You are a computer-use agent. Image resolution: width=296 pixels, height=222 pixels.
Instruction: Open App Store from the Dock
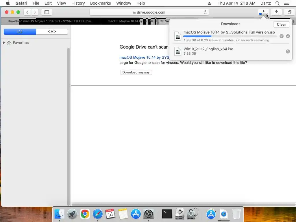click(136, 214)
